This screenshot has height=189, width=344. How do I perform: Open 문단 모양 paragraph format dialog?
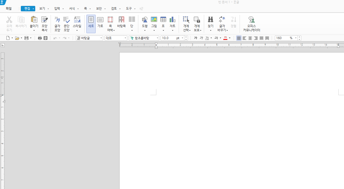67,24
